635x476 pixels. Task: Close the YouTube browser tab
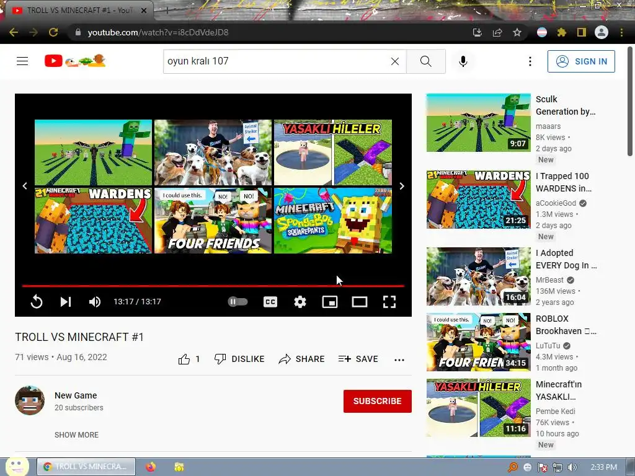click(144, 11)
